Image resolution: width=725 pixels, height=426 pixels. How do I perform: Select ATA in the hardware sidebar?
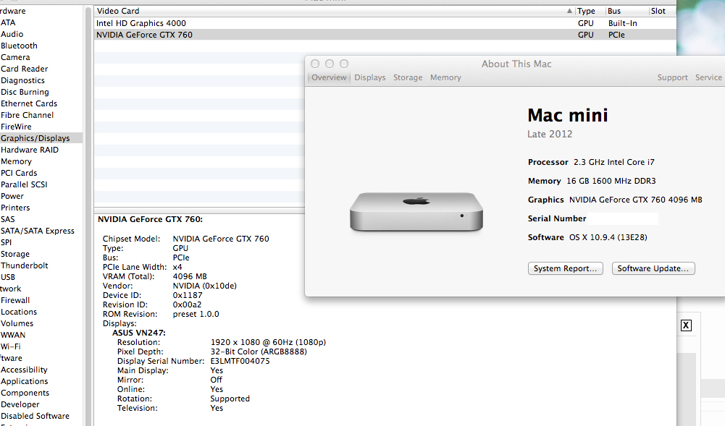(x=8, y=22)
